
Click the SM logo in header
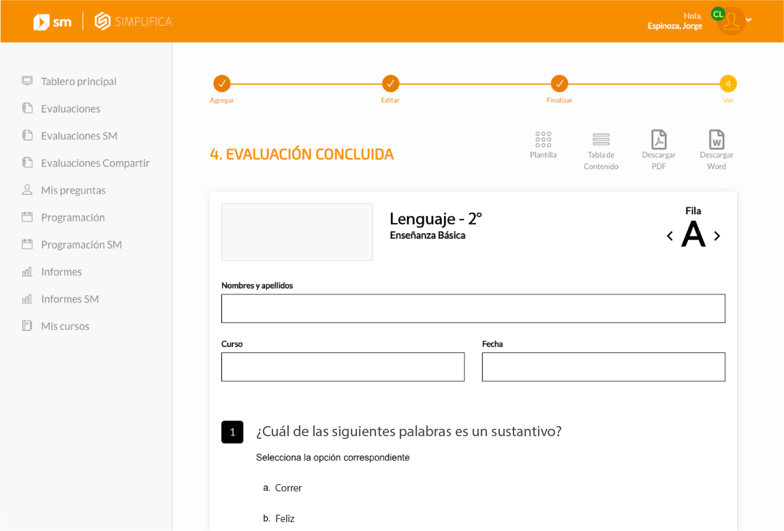52,22
